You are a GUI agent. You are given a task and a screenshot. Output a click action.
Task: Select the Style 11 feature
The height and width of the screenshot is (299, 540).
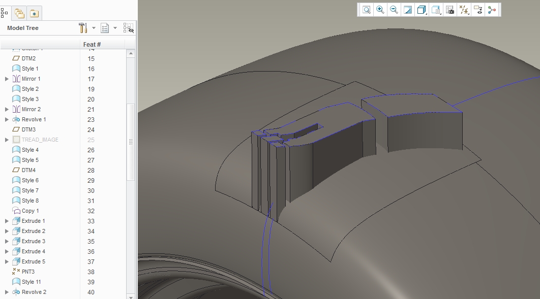[x=31, y=282]
